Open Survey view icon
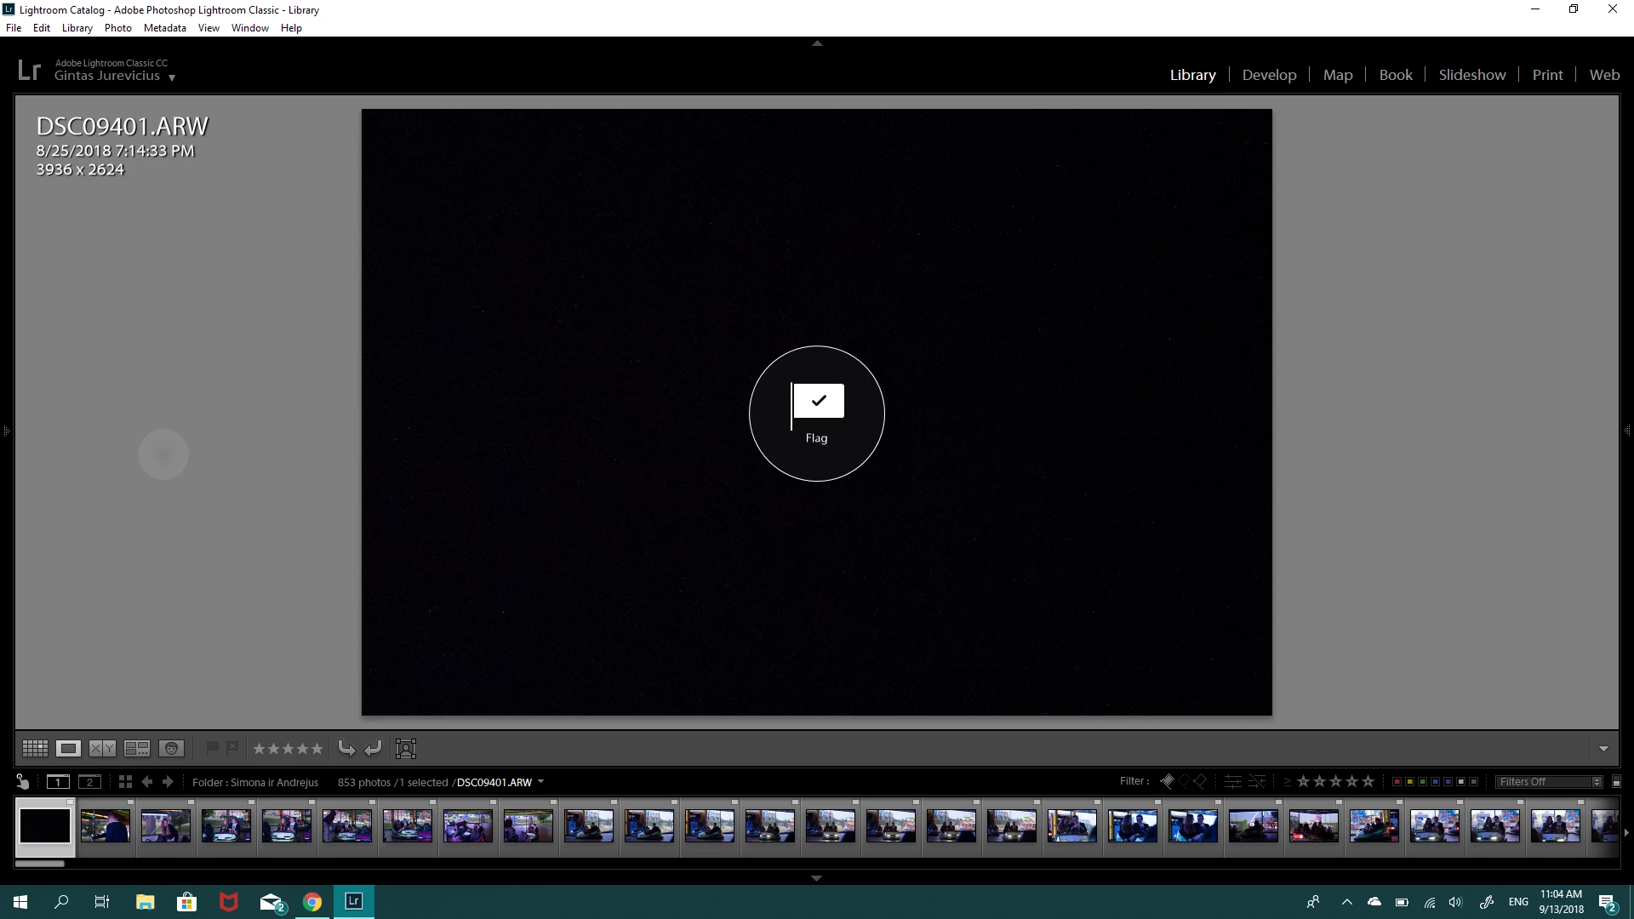Screen dimensions: 1634x919 136,749
